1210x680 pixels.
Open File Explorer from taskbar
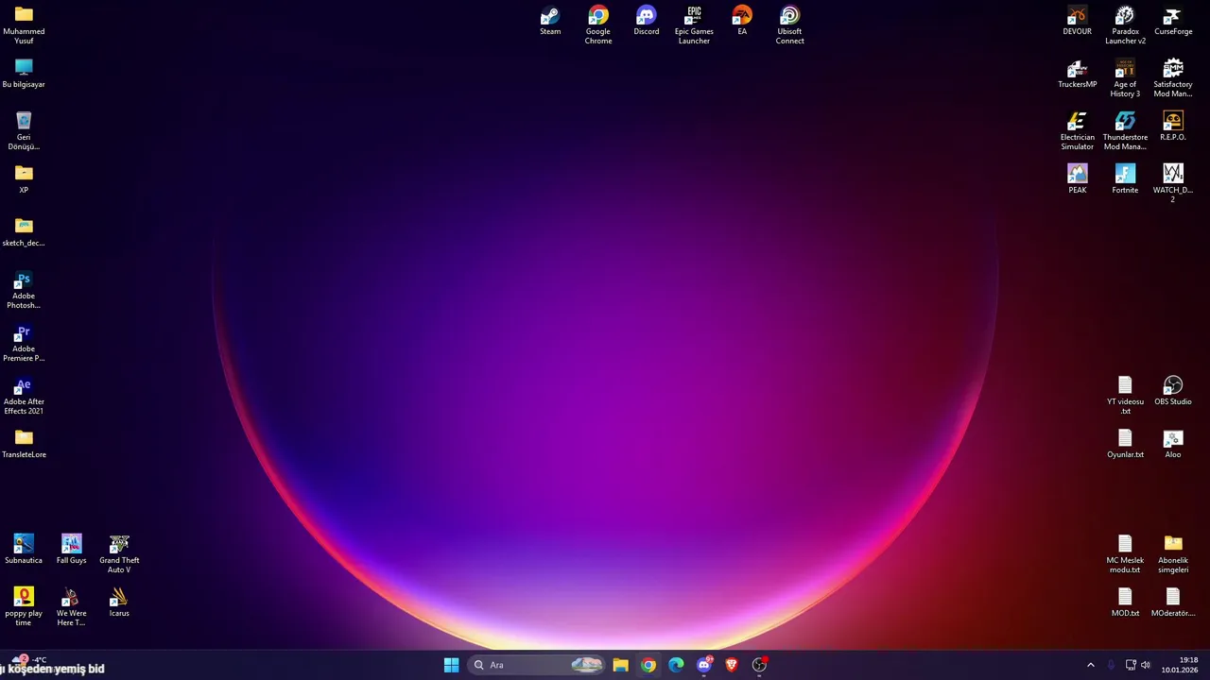point(620,665)
